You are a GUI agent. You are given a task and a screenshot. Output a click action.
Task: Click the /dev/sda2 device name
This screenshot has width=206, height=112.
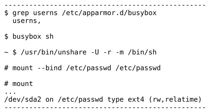pos(23,99)
